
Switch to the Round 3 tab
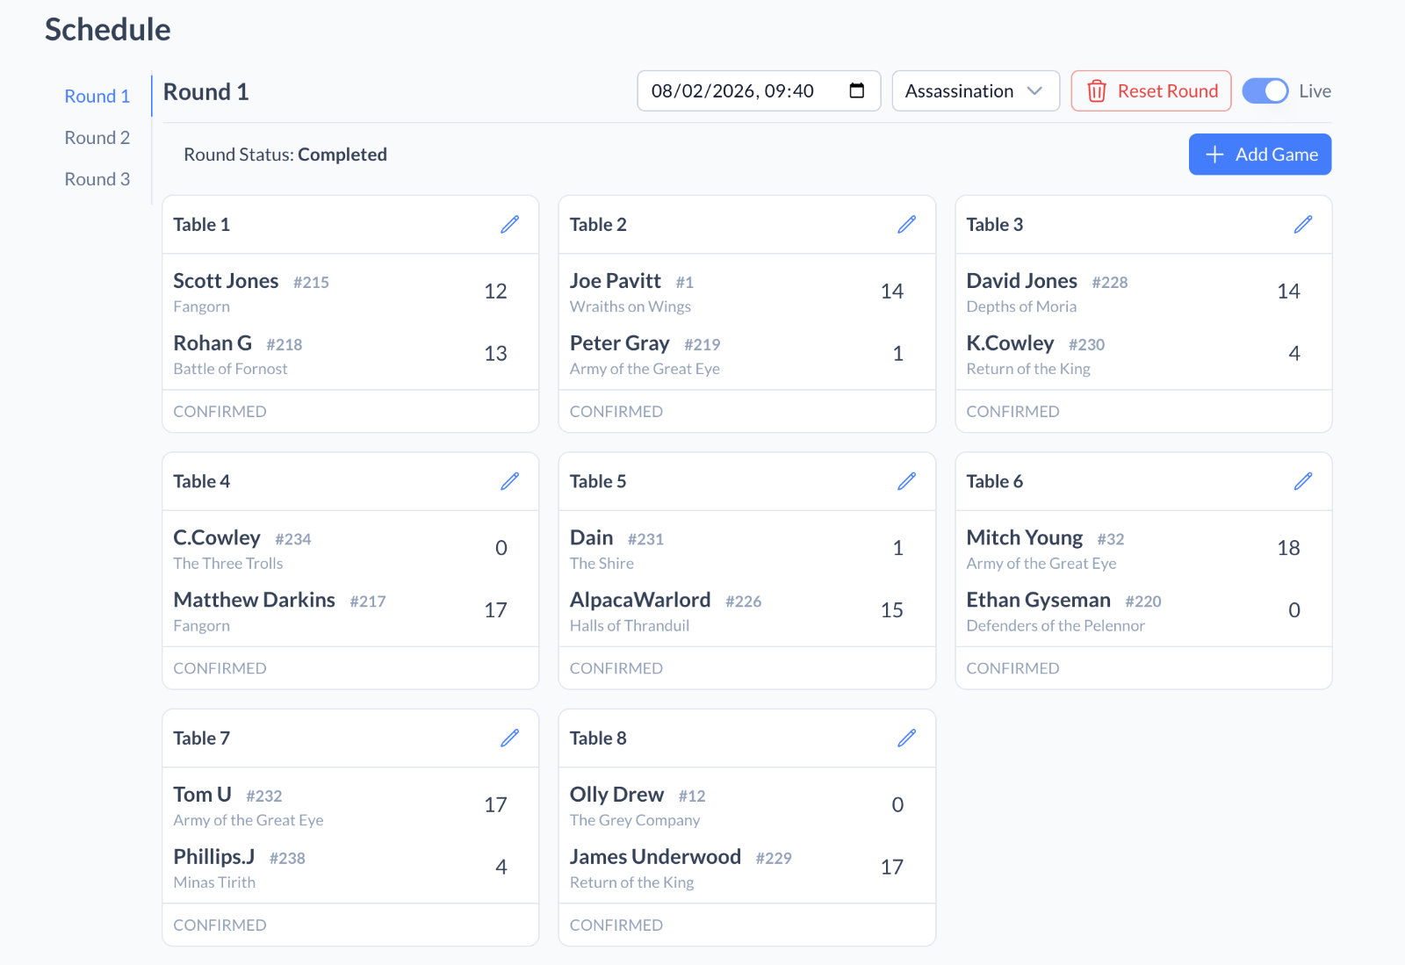97,179
